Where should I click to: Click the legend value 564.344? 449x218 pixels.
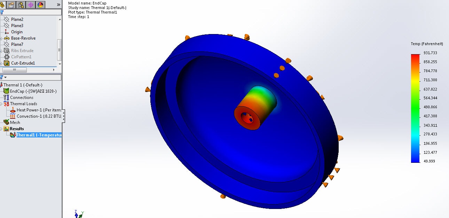(430, 98)
